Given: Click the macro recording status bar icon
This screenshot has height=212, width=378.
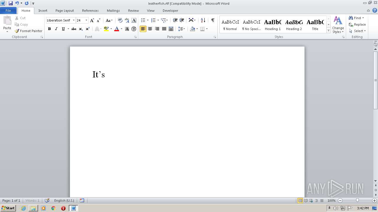Looking at the screenshot, I should [x=82, y=201].
